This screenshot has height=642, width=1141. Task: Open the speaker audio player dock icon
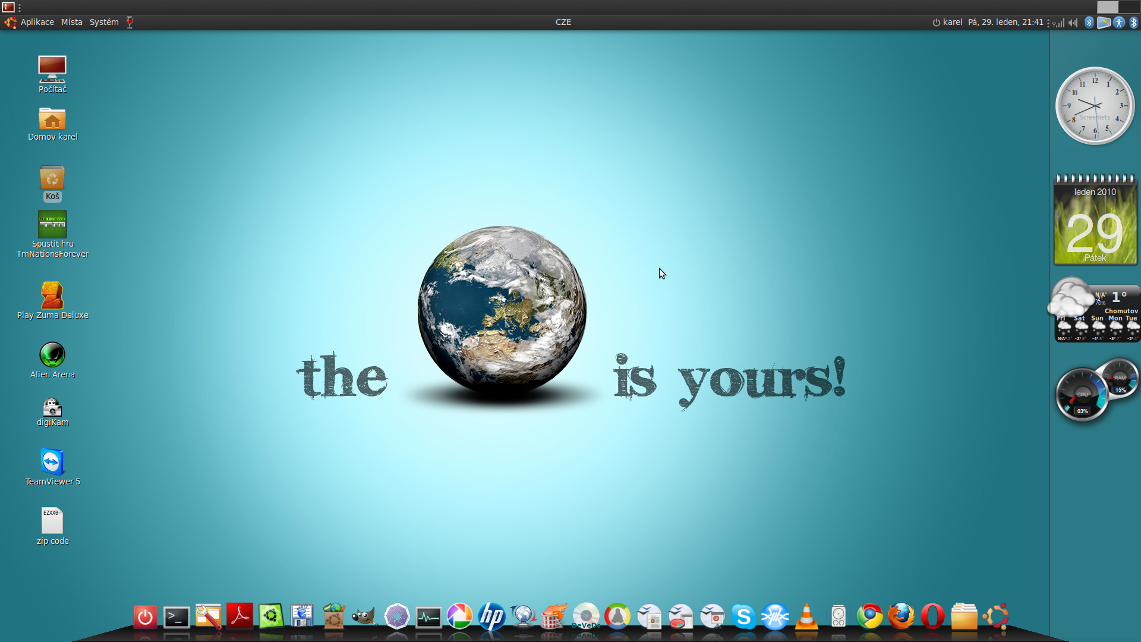tap(839, 616)
